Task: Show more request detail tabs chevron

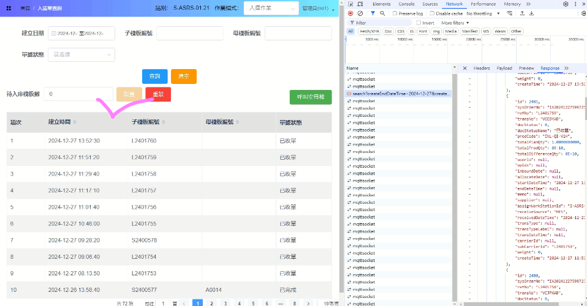Action: click(566, 68)
